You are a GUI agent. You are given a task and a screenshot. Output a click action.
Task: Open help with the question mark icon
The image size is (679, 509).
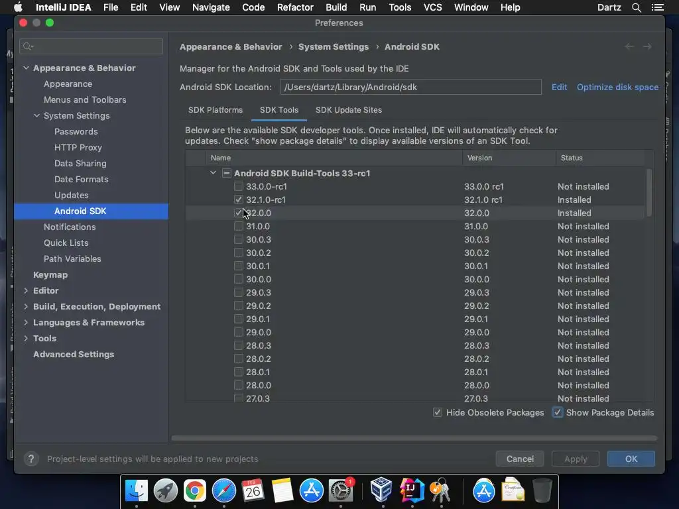31,459
